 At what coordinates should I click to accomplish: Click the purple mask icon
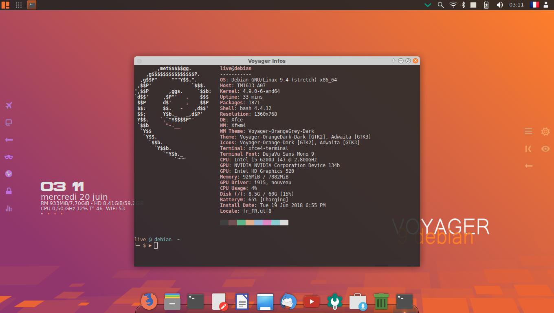click(9, 157)
